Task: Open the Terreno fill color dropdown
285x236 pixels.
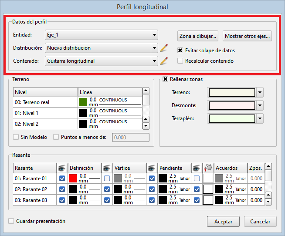Action: [x=260, y=92]
